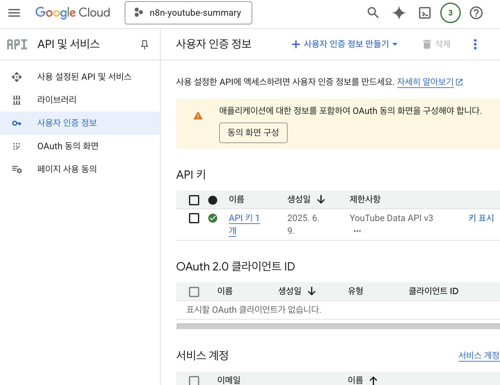Toggle the 서비스 계정 header checkbox
This screenshot has width=500, height=385.
194,381
